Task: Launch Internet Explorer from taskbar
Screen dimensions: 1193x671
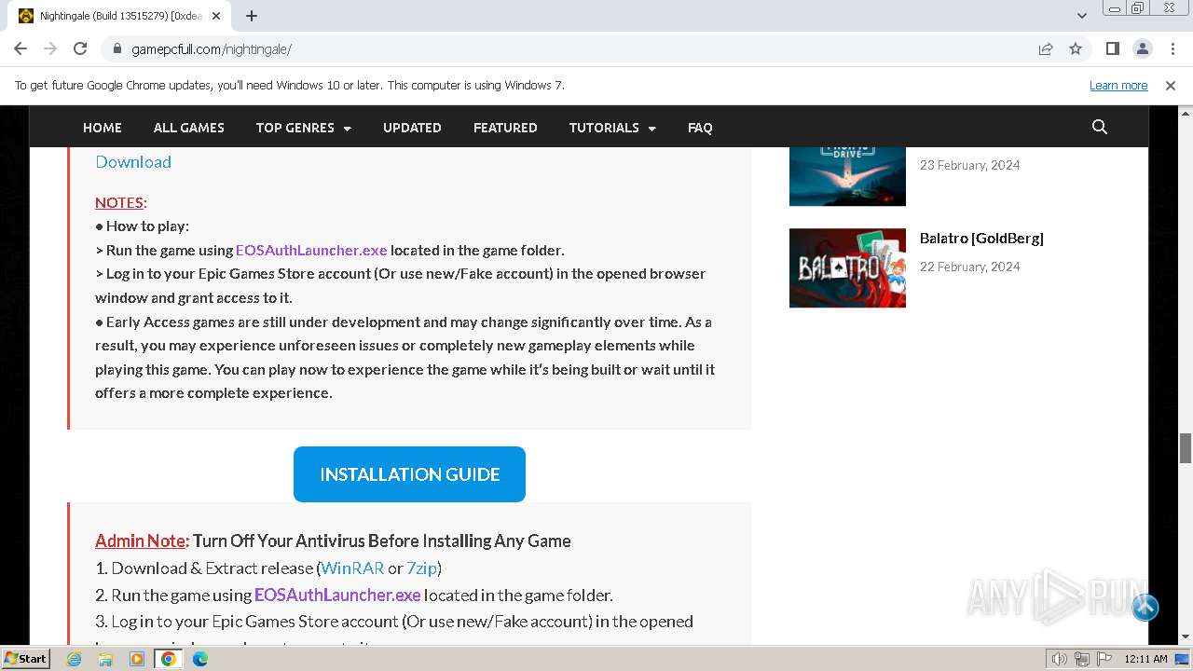Action: [75, 659]
